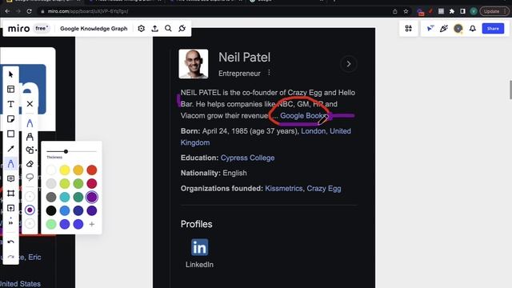
Task: Open the Google Books link
Action: coord(302,115)
